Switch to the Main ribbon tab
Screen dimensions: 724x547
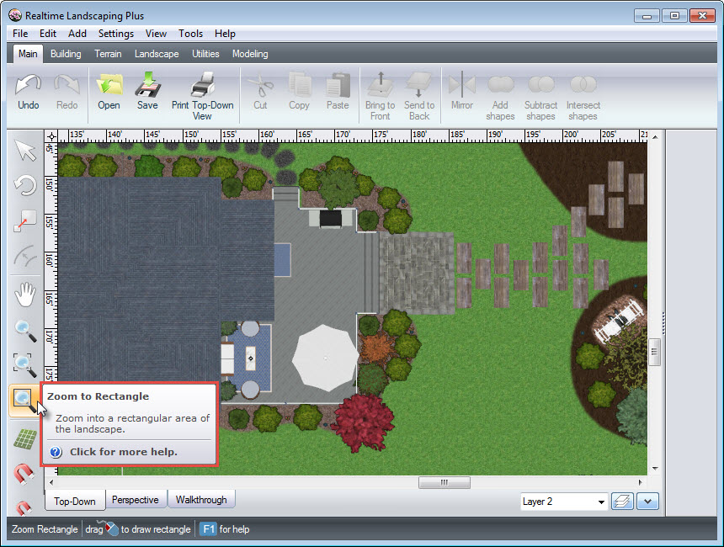(x=28, y=54)
